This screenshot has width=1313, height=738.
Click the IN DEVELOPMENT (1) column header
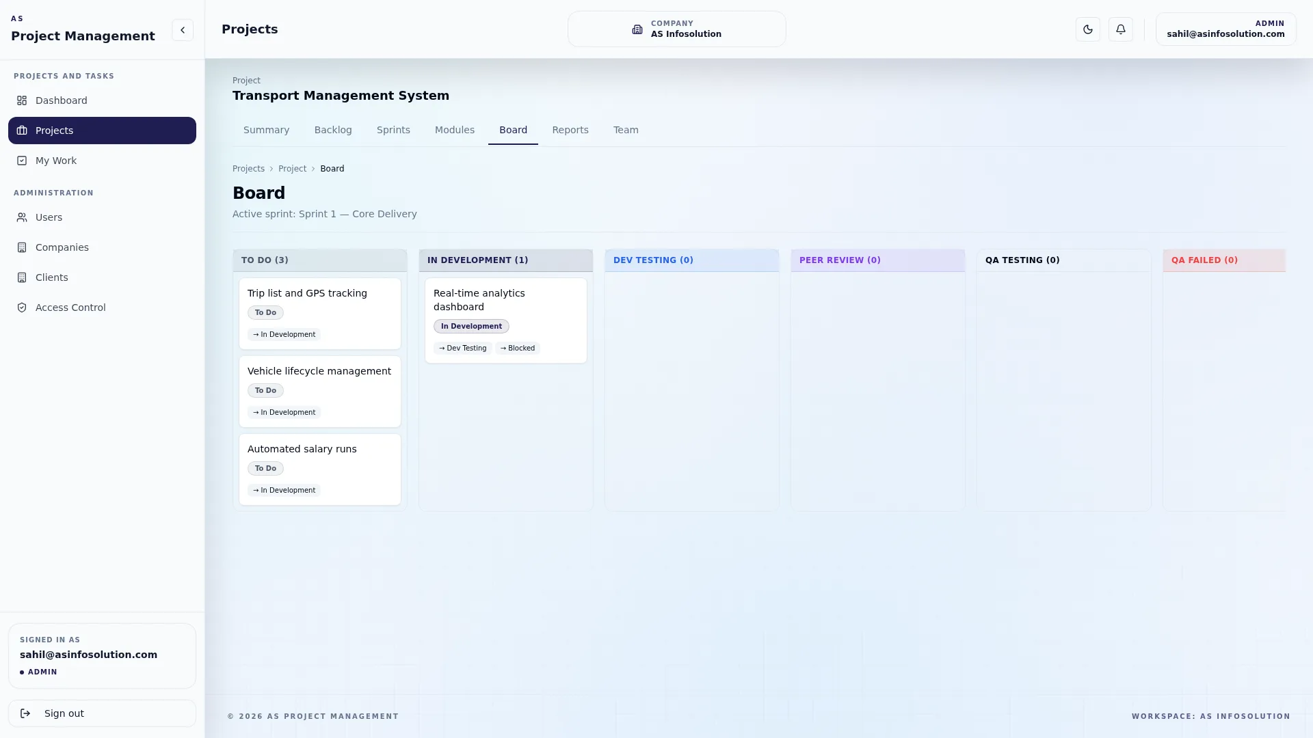(x=506, y=260)
